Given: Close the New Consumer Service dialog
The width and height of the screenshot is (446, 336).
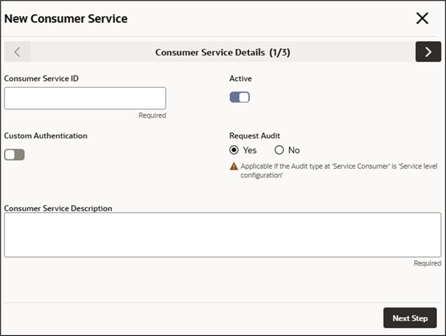Looking at the screenshot, I should [422, 18].
